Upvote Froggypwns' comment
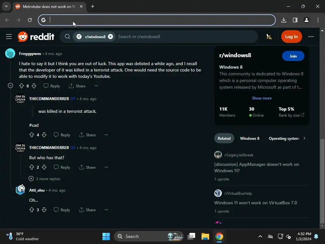The height and width of the screenshot is (244, 325). tap(22, 86)
